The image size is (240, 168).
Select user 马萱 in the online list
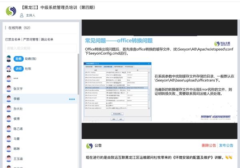point(40,139)
